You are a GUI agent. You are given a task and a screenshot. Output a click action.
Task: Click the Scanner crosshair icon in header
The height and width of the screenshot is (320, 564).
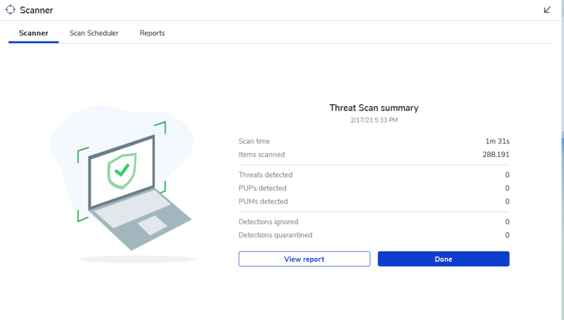click(x=11, y=10)
